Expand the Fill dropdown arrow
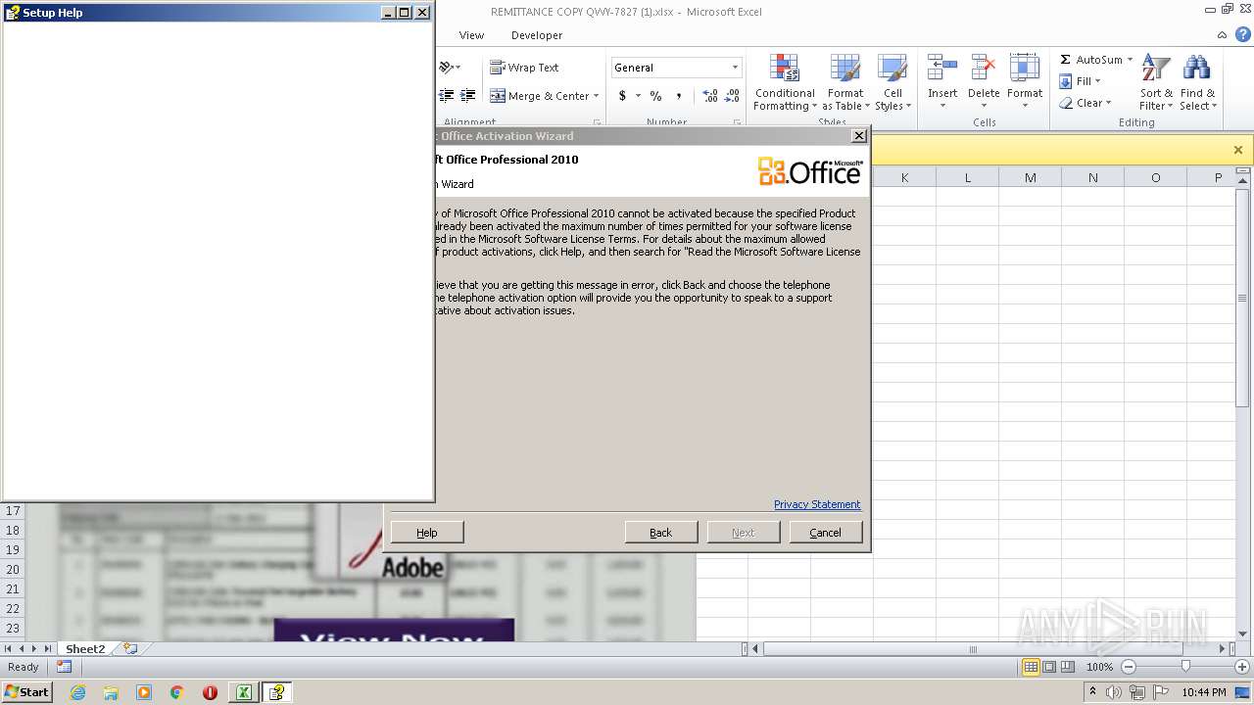 click(x=1097, y=81)
